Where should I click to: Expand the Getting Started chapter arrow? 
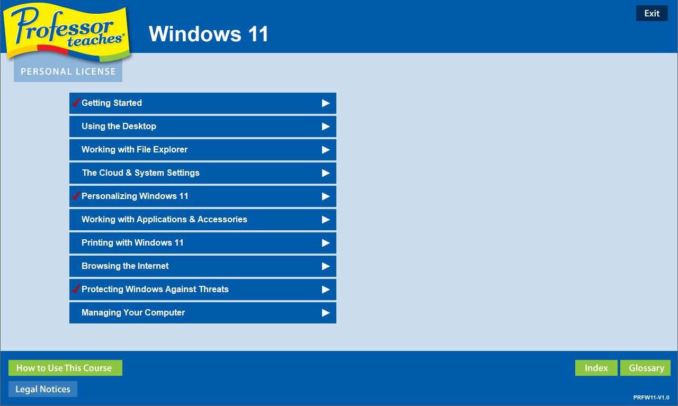point(326,103)
